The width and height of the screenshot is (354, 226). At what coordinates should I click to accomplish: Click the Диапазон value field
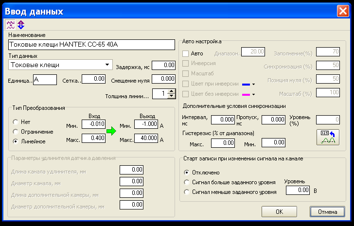pos(253,52)
